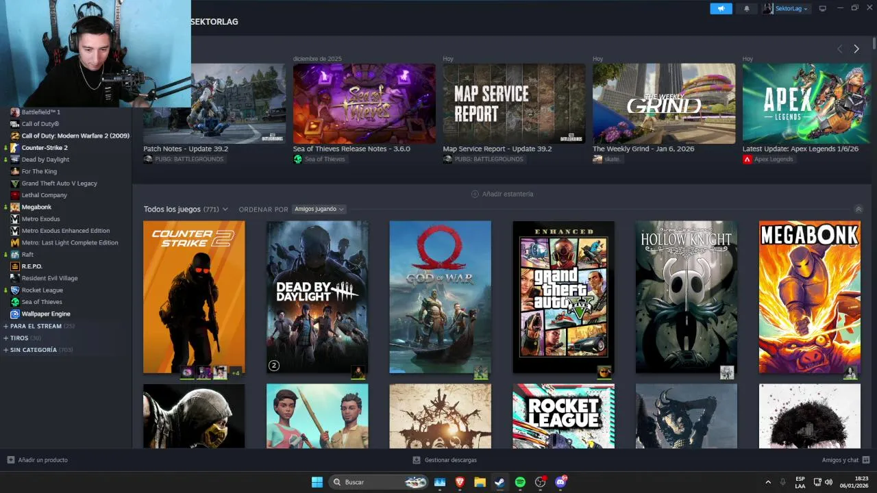Open Discord from taskbar
This screenshot has width=877, height=493.
tap(560, 482)
